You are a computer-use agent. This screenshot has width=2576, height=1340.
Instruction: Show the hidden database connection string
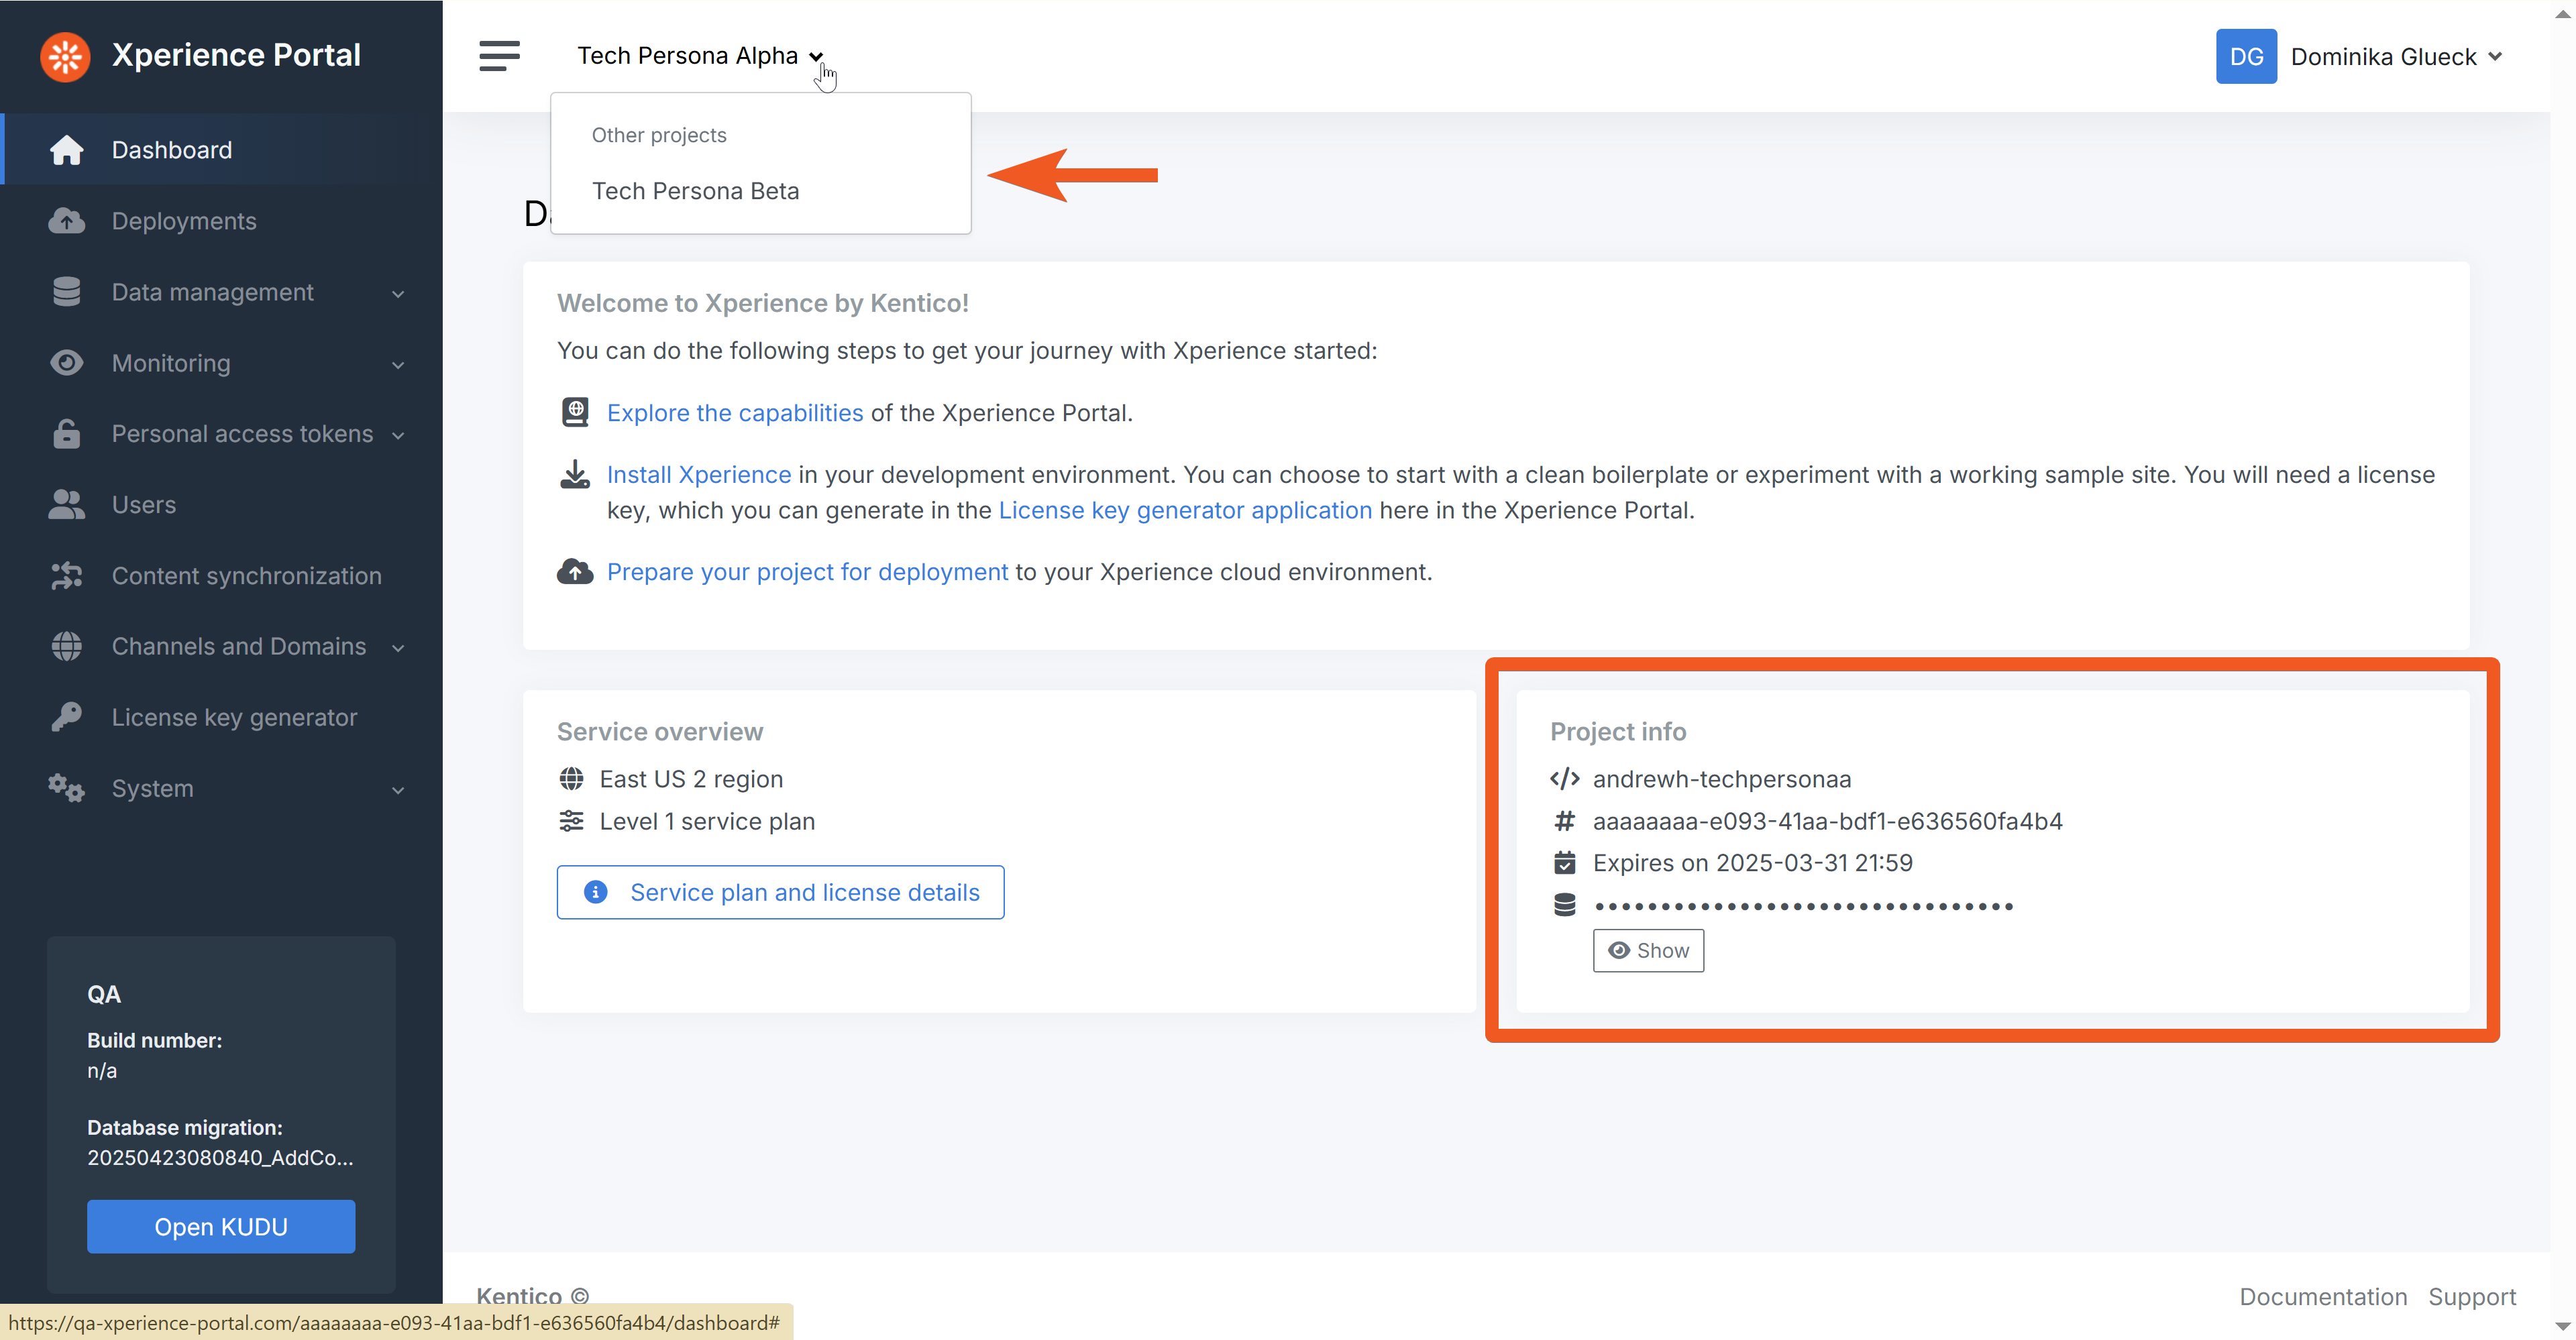pyautogui.click(x=1647, y=950)
